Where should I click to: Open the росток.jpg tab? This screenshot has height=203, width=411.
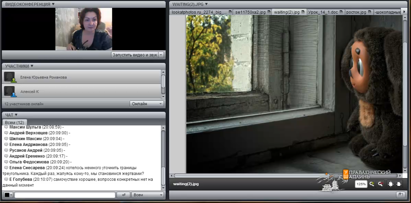point(359,12)
